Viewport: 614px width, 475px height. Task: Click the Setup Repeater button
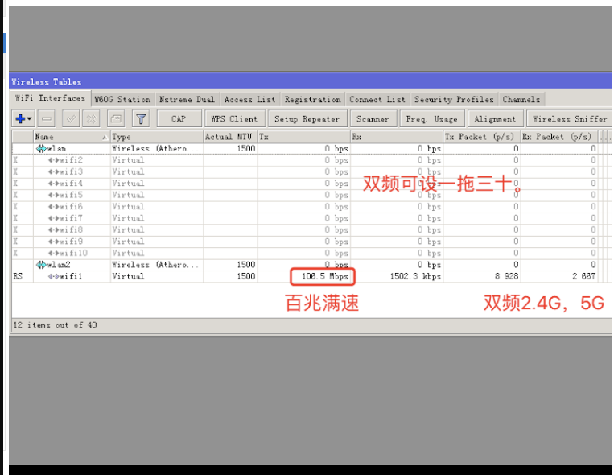point(307,119)
